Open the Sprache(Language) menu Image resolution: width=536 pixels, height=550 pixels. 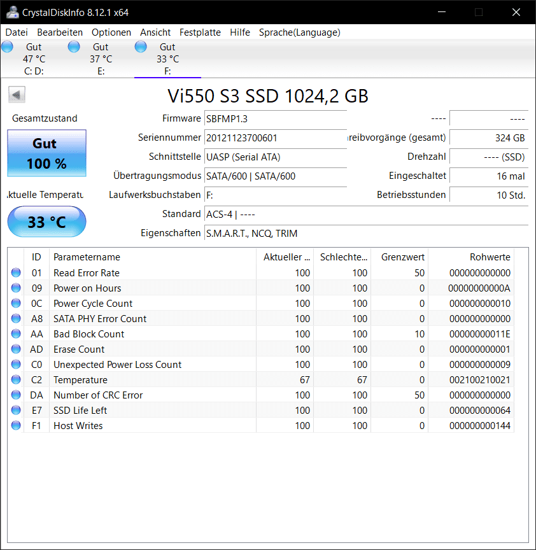pyautogui.click(x=300, y=32)
